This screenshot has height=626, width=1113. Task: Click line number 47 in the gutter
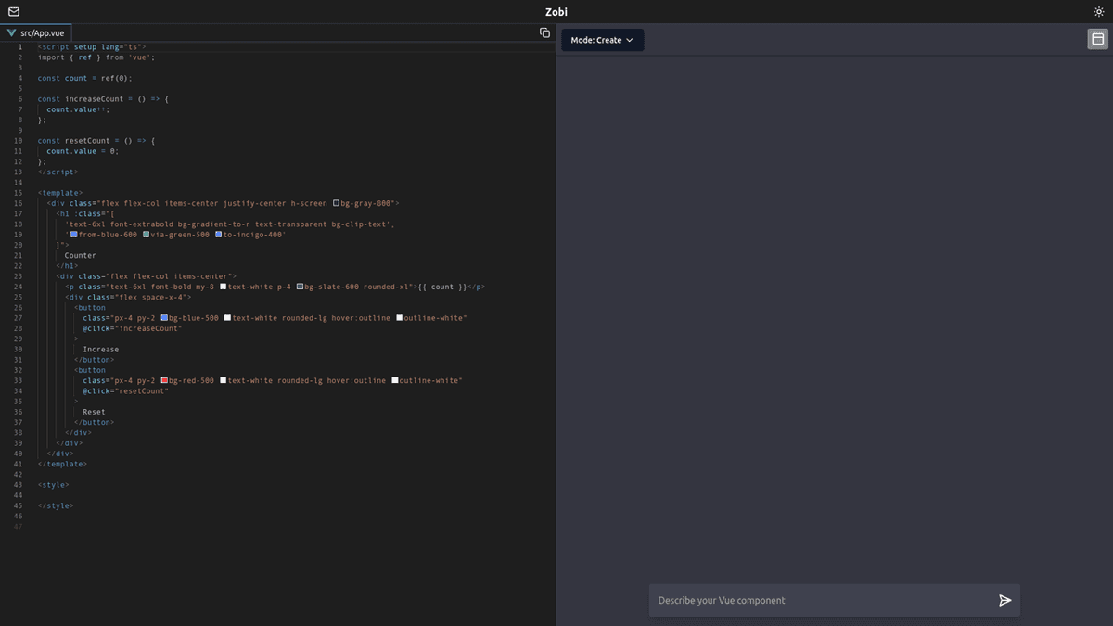19,527
